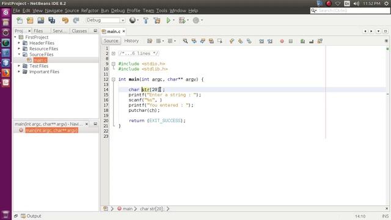Image resolution: width=391 pixels, height=220 pixels.
Task: Click the green Comment editor toolbar icon
Action: point(302,41)
